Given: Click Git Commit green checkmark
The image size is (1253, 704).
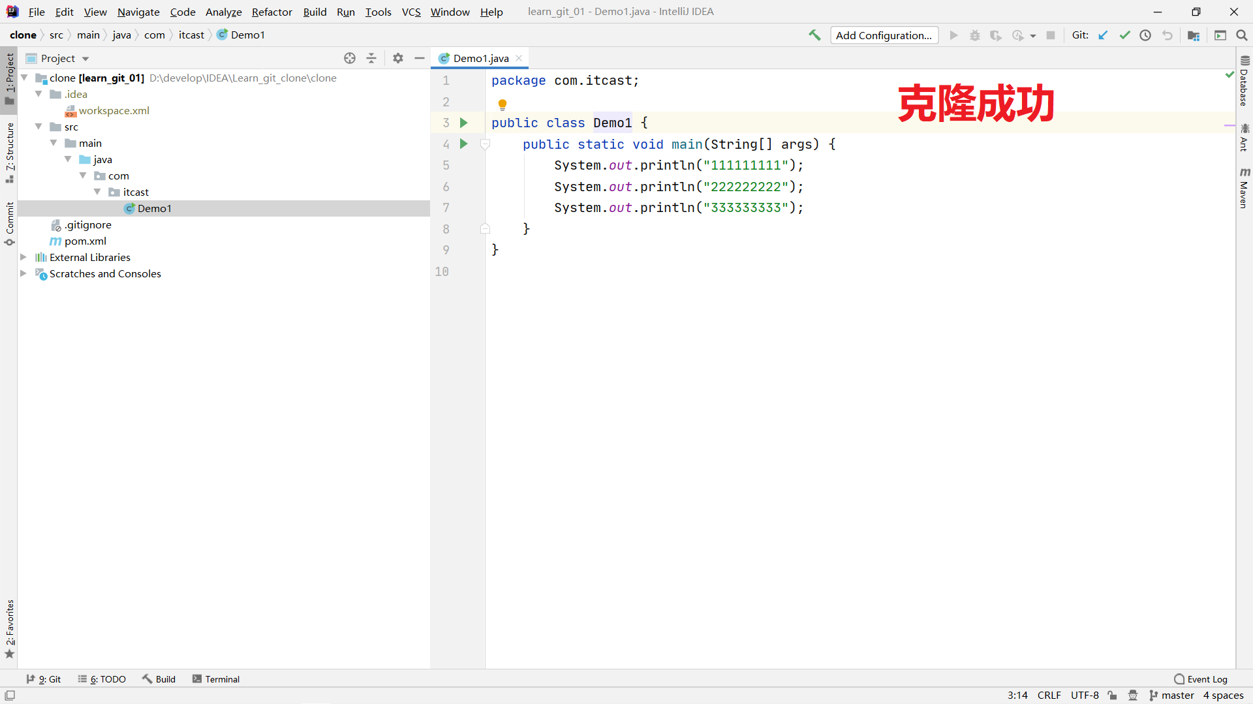Looking at the screenshot, I should [x=1124, y=35].
